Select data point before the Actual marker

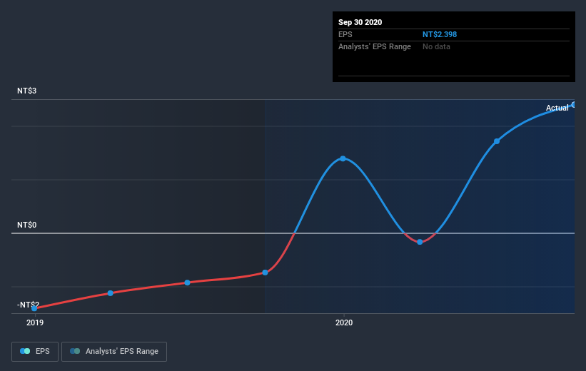pos(497,141)
